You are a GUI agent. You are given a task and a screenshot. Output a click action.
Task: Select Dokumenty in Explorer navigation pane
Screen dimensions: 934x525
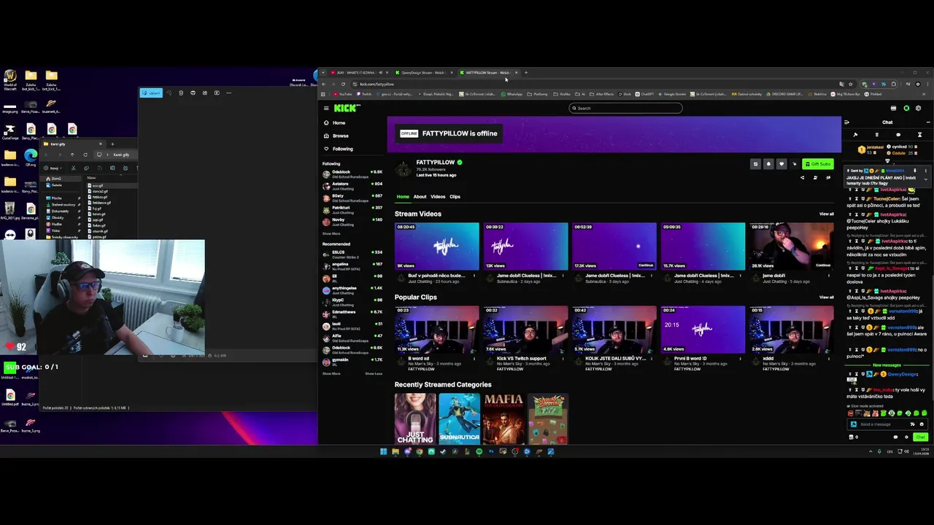click(60, 211)
